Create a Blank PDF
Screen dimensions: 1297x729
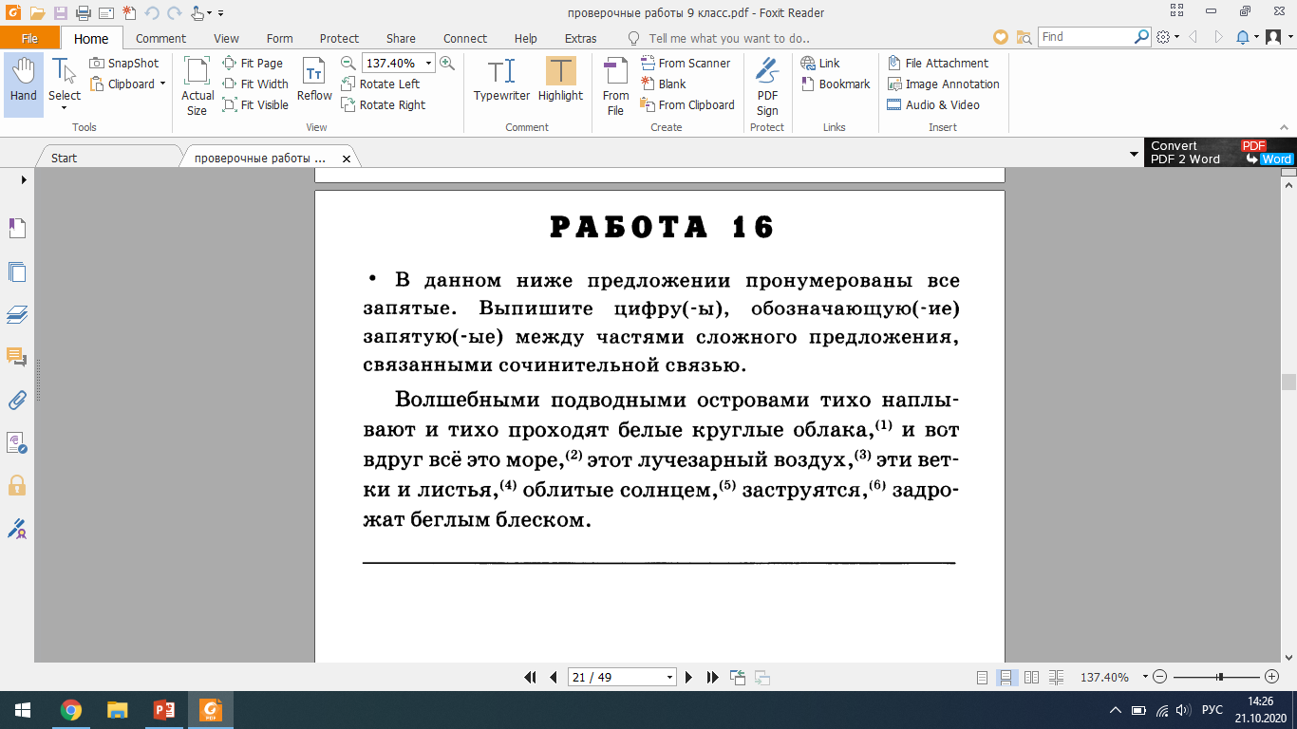tap(663, 84)
